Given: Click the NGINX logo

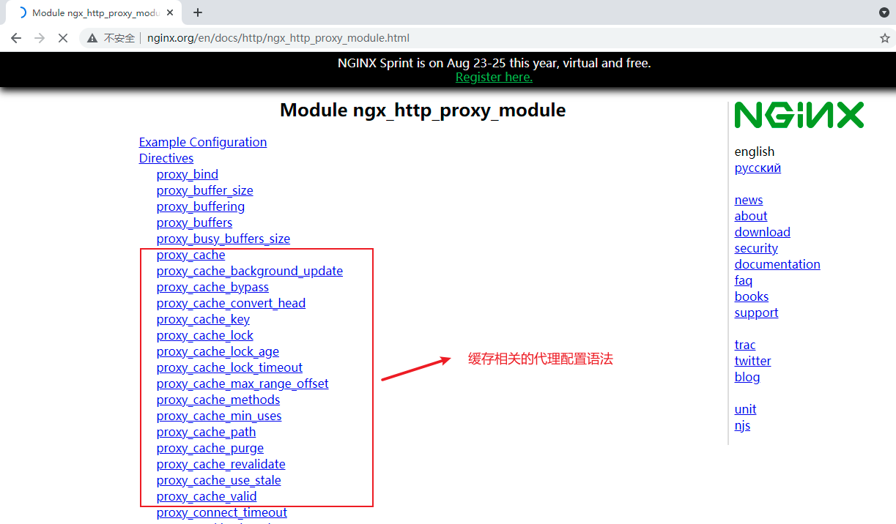Looking at the screenshot, I should click(799, 115).
